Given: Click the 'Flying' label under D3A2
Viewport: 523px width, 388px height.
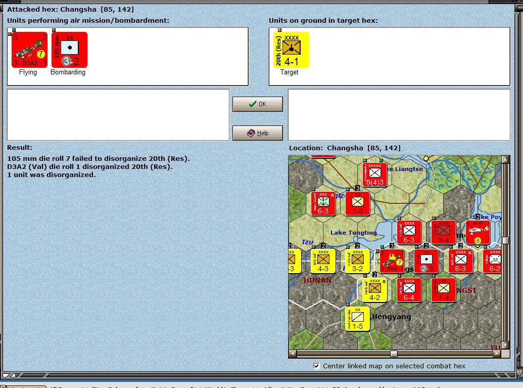Looking at the screenshot, I should tap(28, 72).
